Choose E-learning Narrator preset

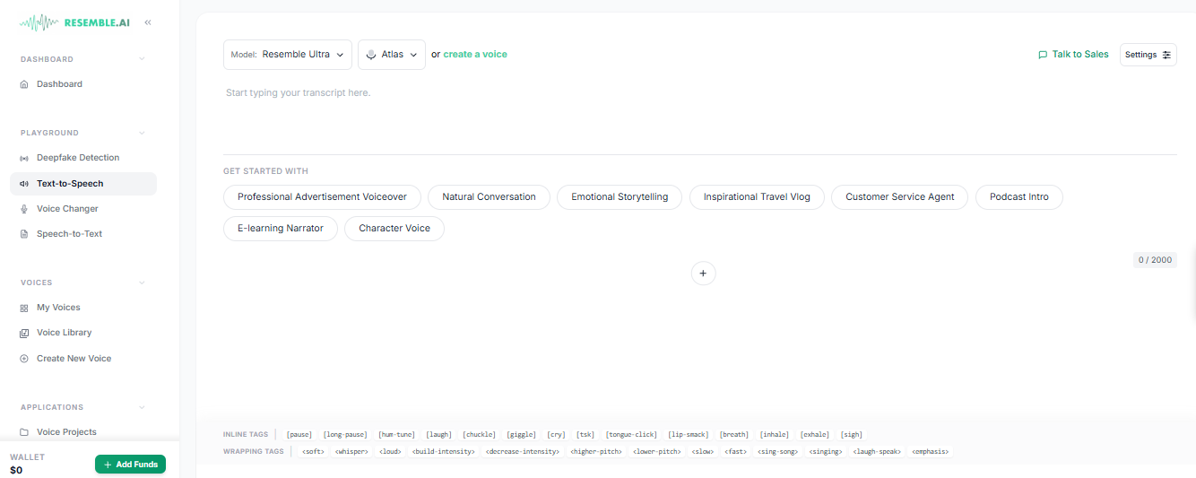(x=281, y=229)
